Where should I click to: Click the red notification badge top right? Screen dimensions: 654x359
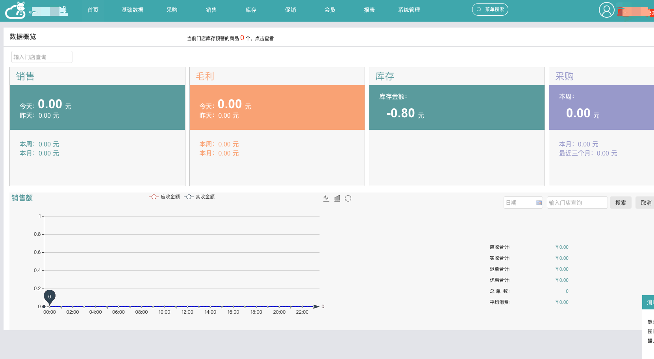point(651,13)
